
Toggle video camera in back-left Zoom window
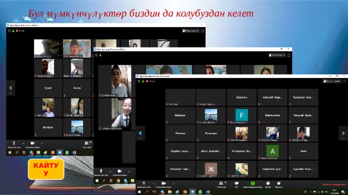click(33, 143)
